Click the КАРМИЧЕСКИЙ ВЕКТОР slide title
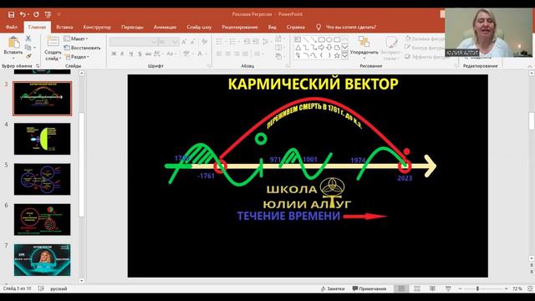Image resolution: width=535 pixels, height=301 pixels. tap(313, 84)
